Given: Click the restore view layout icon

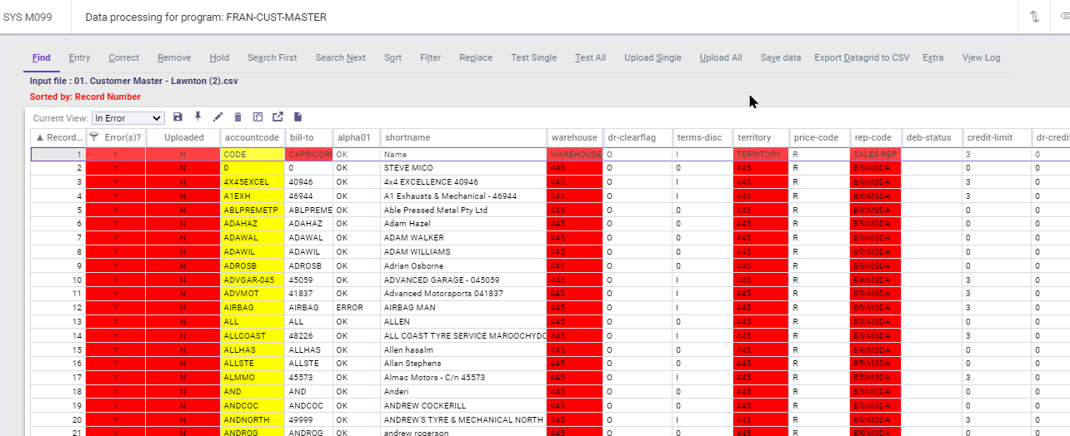Looking at the screenshot, I should click(257, 117).
